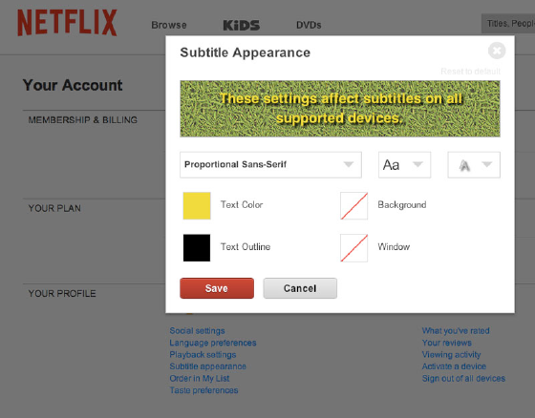Open What you've rated link
This screenshot has height=418, width=535.
click(x=456, y=331)
